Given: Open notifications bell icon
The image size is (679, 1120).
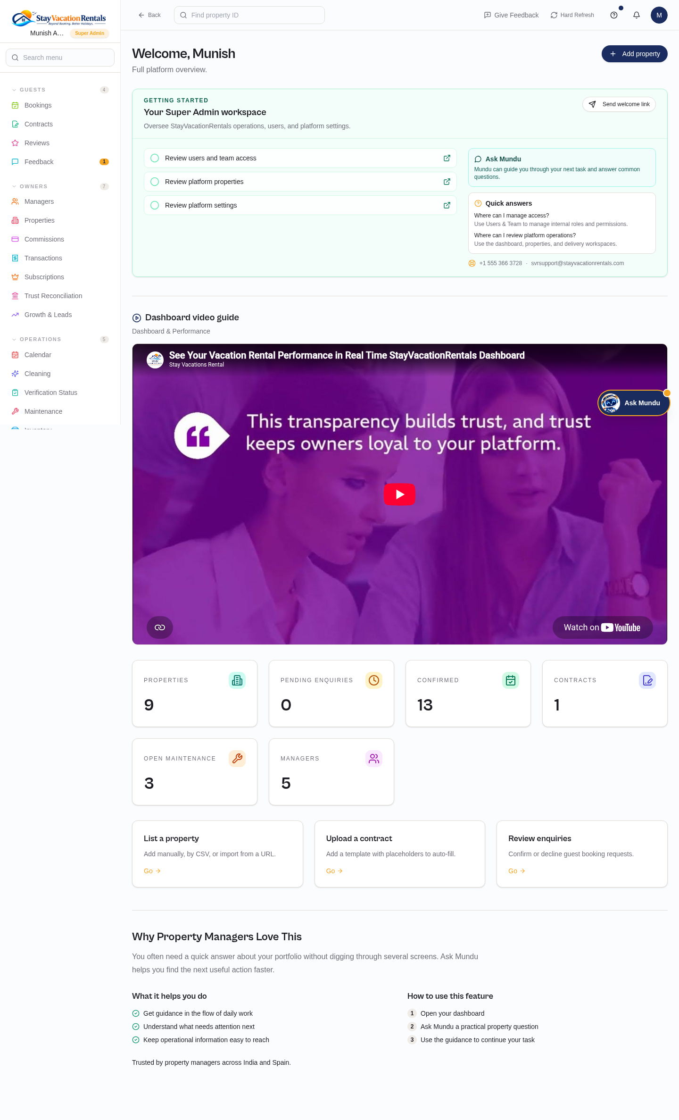Looking at the screenshot, I should 637,15.
